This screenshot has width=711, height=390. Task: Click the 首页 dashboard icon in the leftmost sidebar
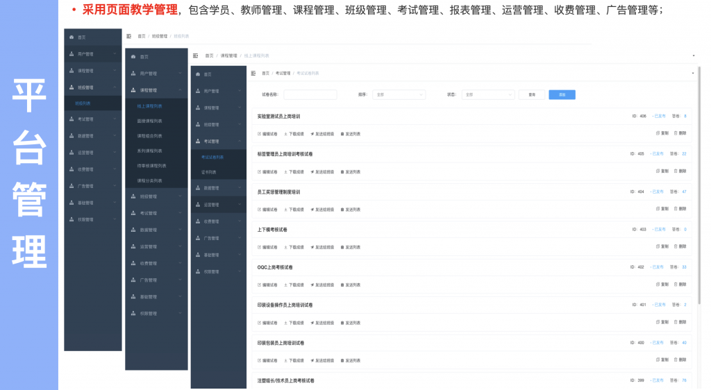point(72,37)
